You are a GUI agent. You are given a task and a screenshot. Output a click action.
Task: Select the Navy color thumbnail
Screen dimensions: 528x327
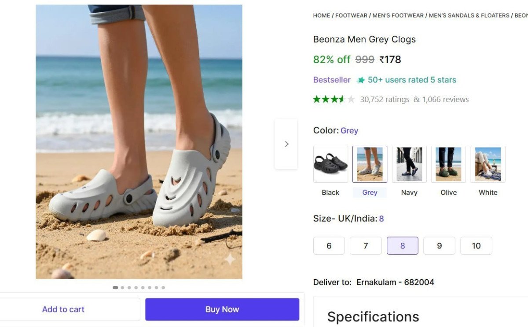(x=409, y=164)
